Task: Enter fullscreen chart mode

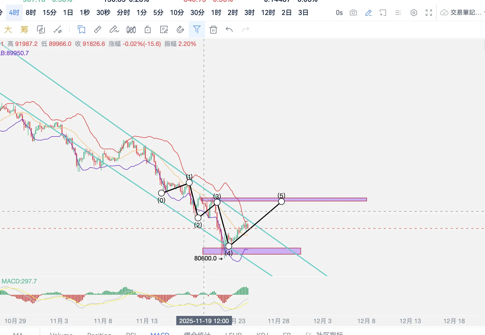Action: tap(429, 13)
